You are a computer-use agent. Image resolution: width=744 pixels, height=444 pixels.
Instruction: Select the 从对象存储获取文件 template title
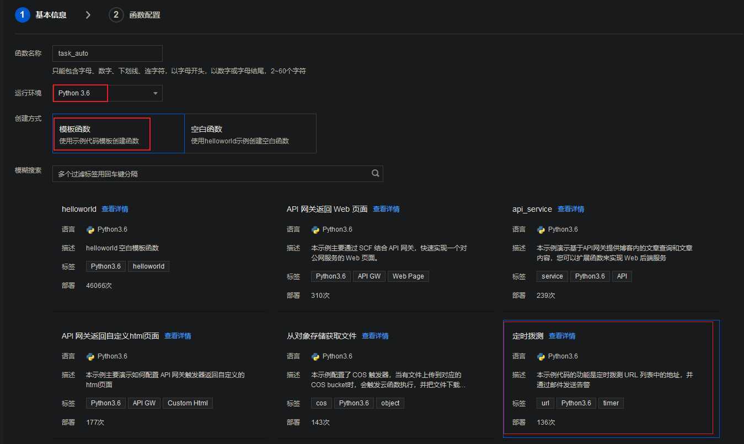(x=322, y=336)
